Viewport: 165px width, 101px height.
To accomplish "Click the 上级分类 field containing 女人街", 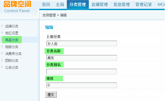I will click(x=82, y=43).
